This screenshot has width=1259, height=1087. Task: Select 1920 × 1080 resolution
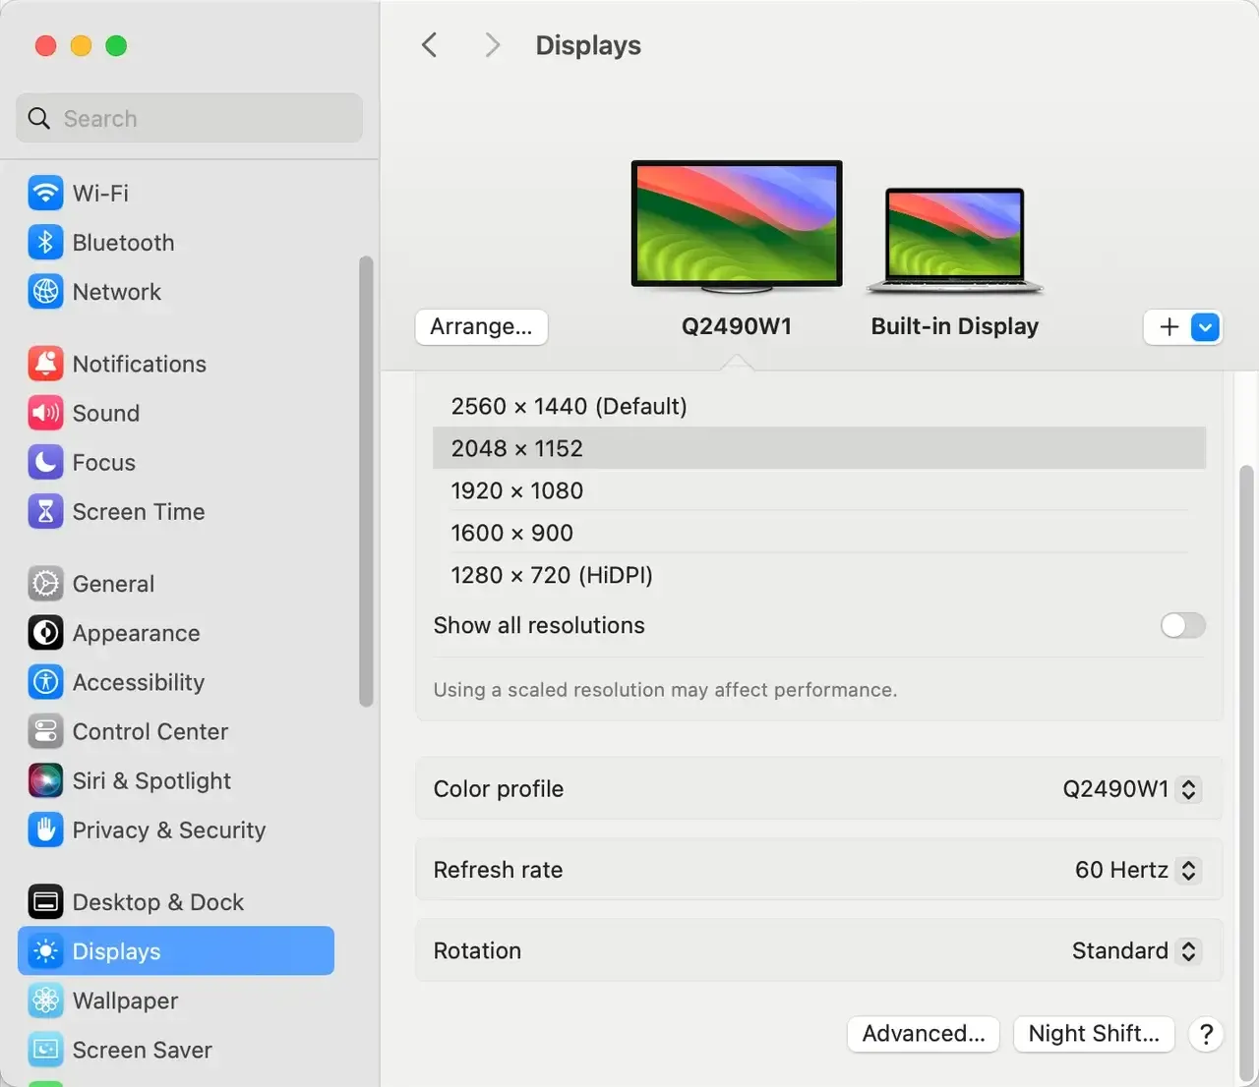point(819,490)
